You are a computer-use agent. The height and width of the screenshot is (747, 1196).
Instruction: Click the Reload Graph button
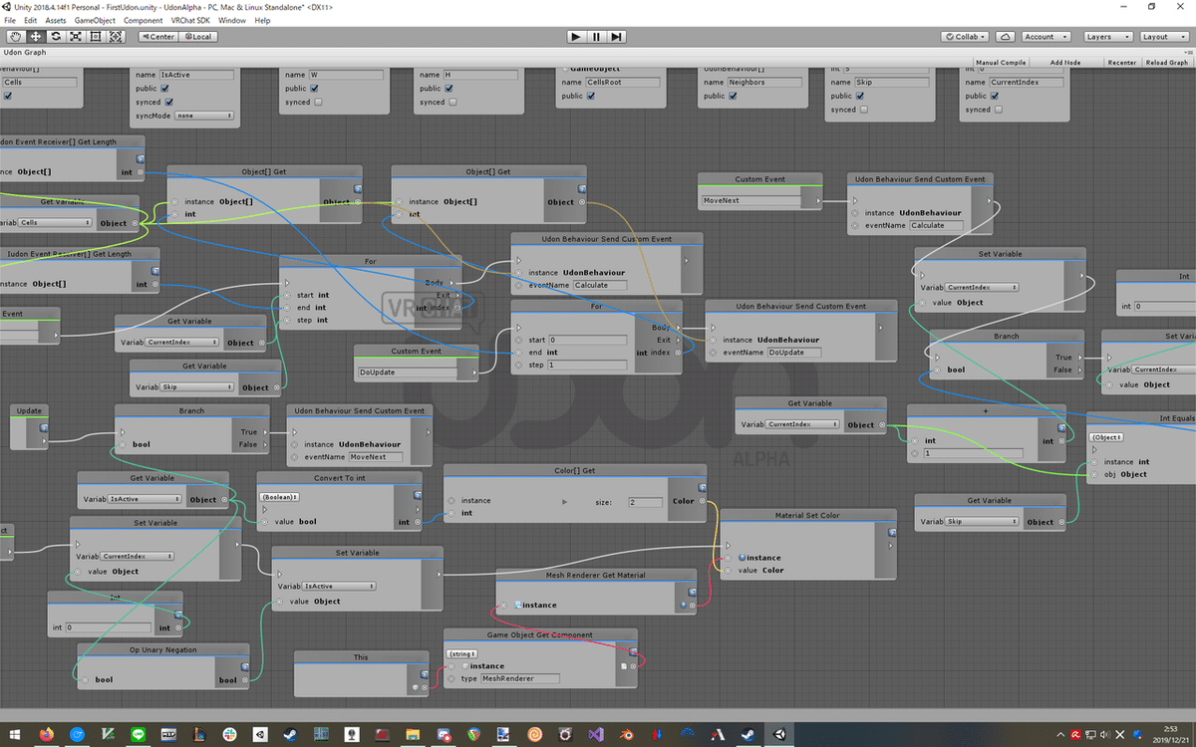1167,62
